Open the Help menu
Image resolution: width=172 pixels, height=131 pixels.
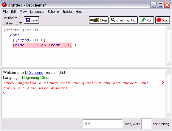(79, 12)
